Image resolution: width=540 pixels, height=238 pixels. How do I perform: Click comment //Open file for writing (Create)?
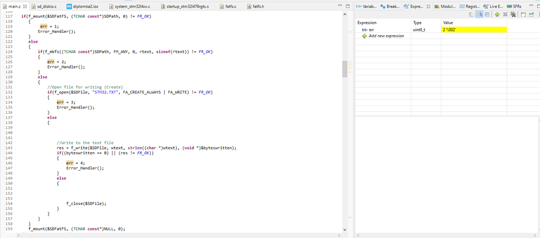click(85, 87)
